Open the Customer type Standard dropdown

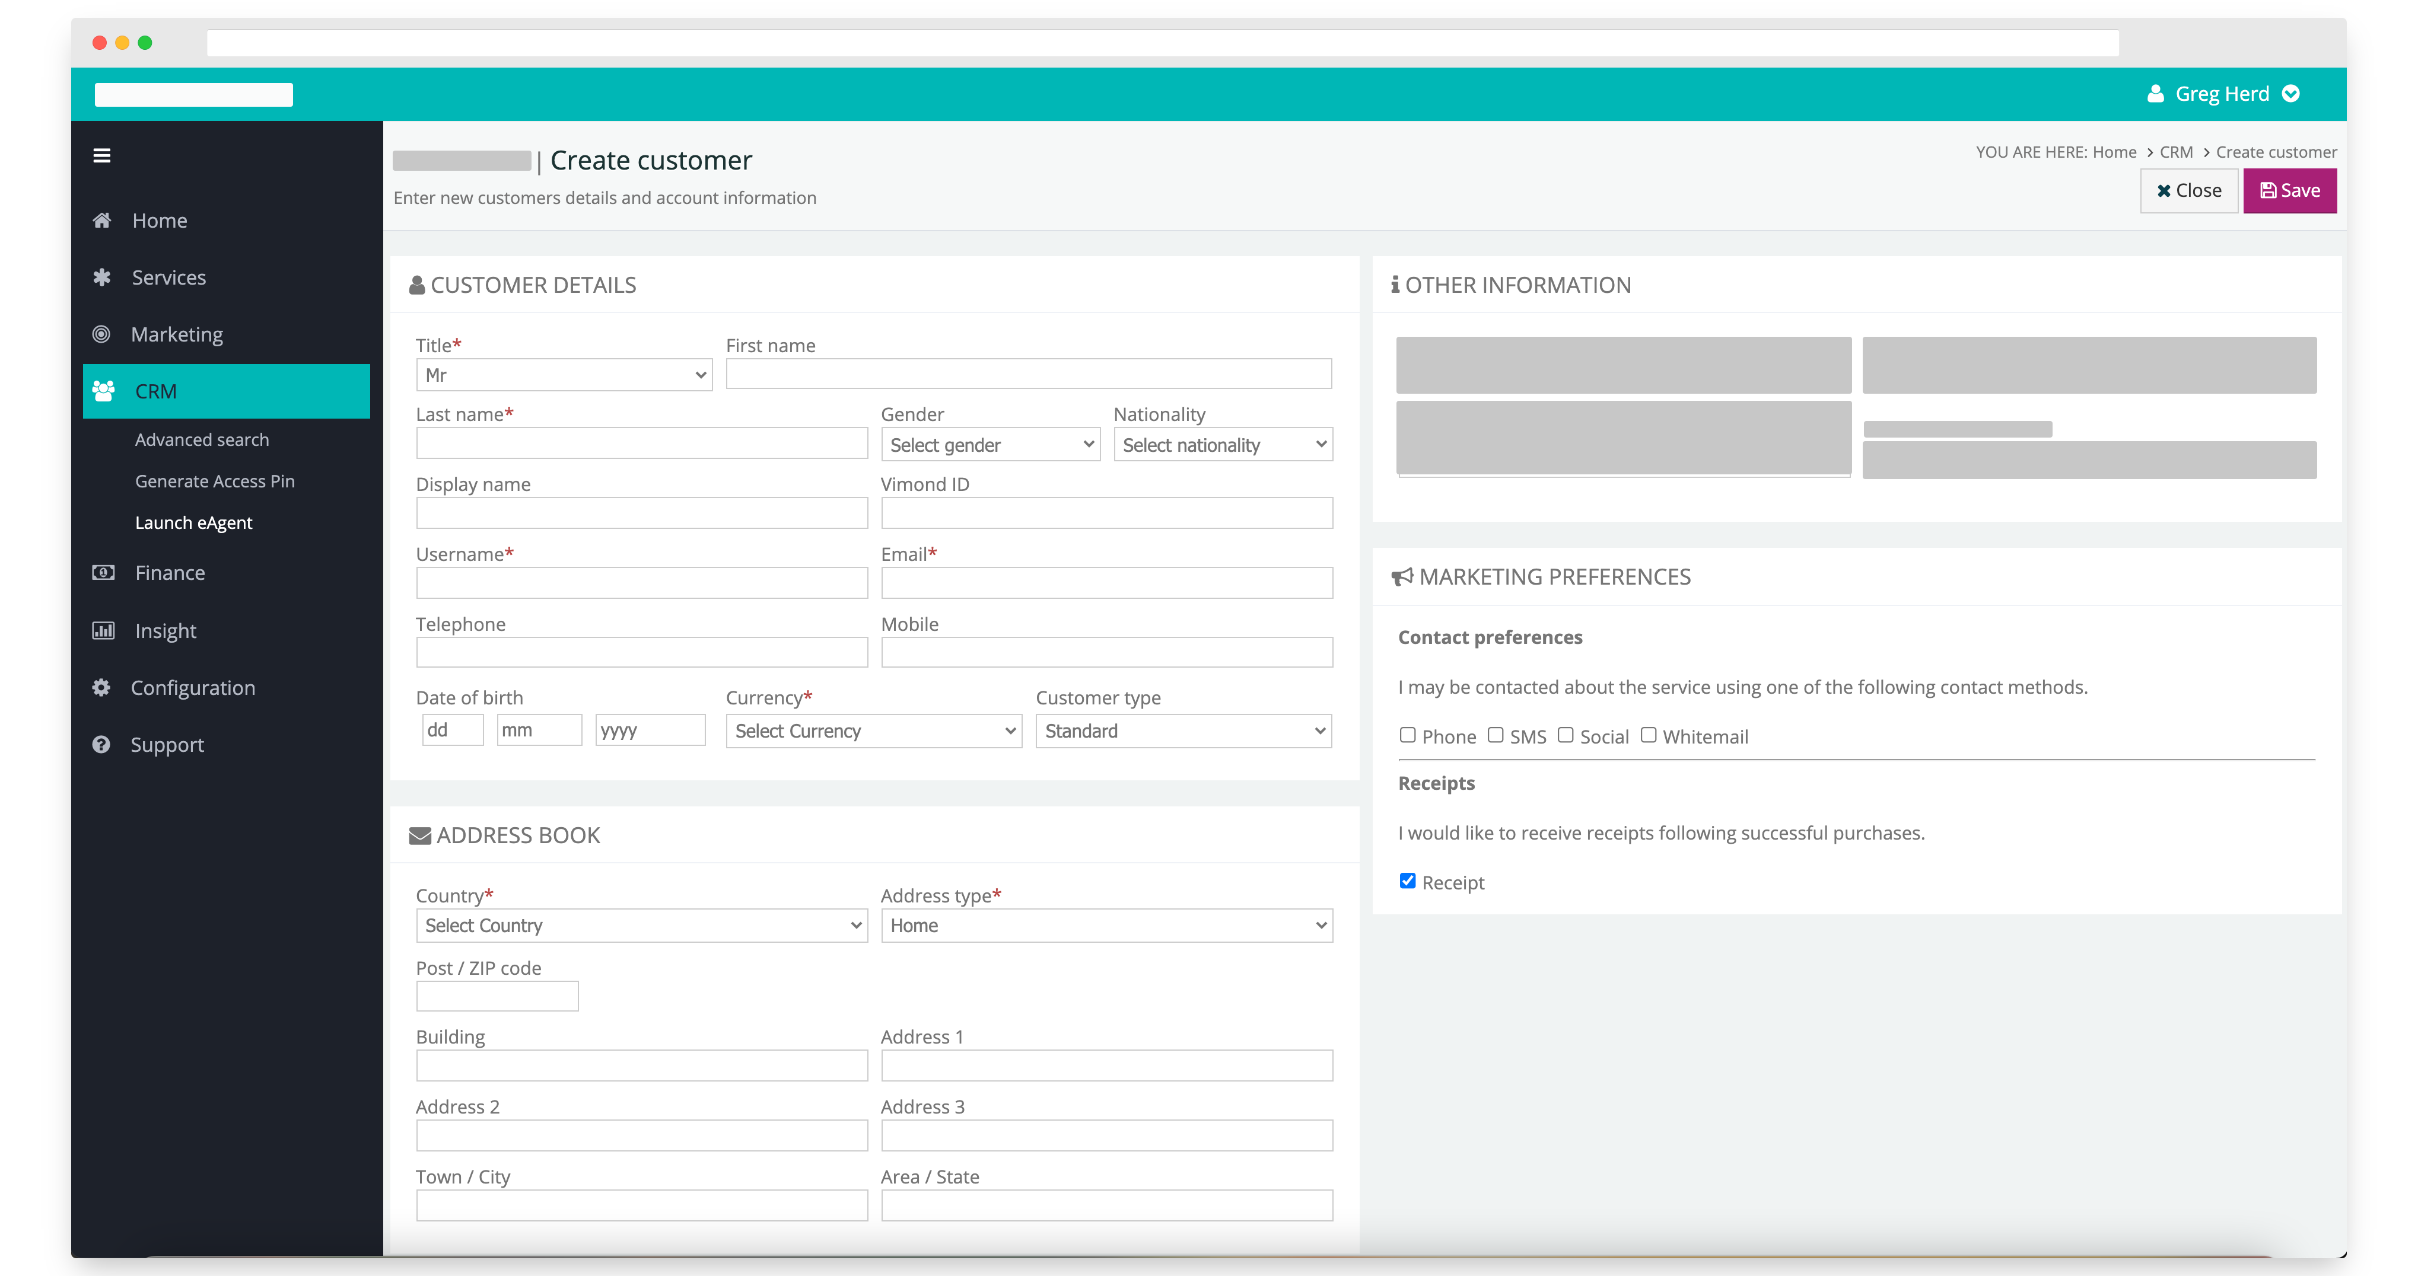click(x=1183, y=731)
